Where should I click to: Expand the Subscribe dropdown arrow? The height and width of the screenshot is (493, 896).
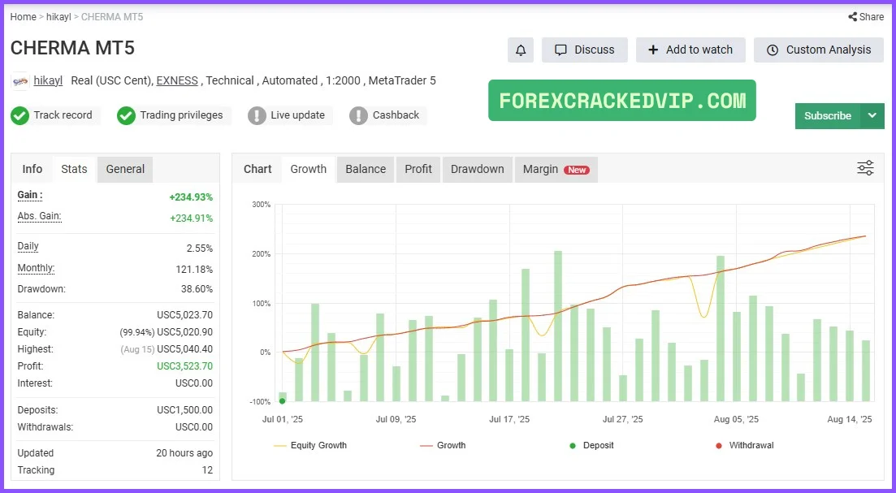coord(872,116)
